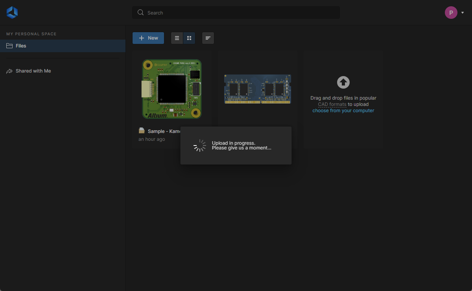
Task: Switch to grid view
Action: tap(189, 38)
